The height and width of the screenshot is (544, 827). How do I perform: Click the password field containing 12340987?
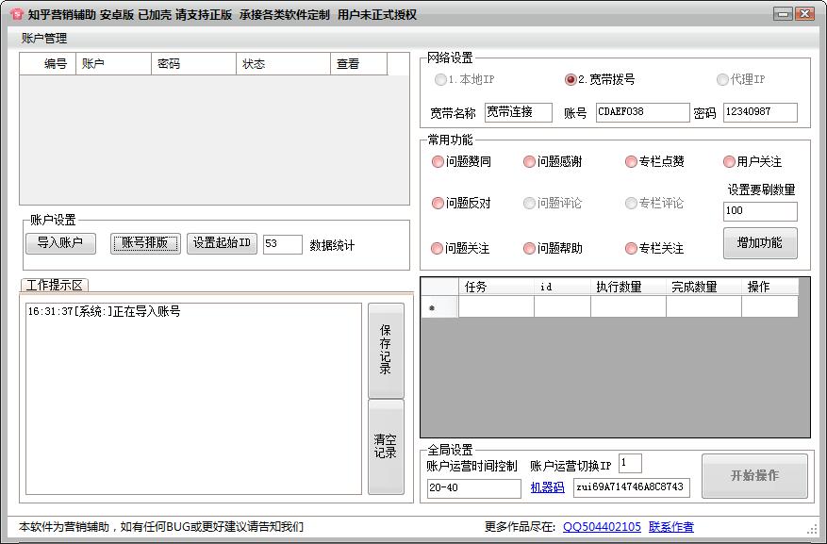760,112
